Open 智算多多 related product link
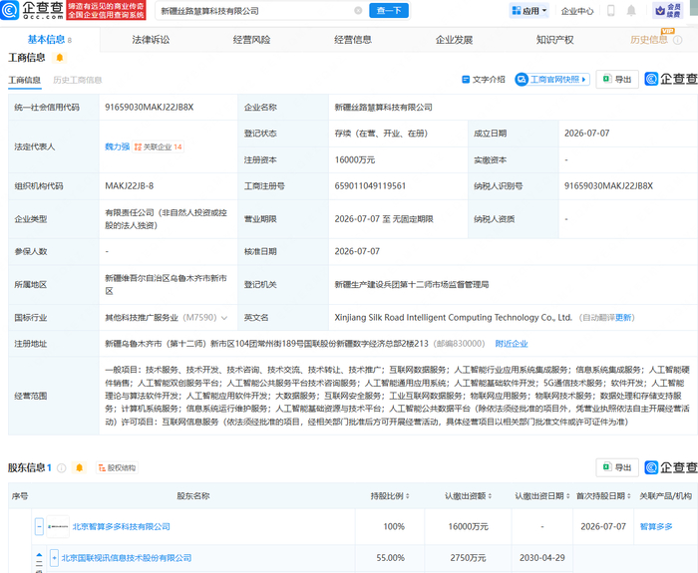 coord(656,527)
